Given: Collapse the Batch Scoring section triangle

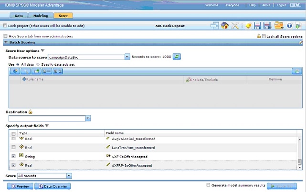Looking at the screenshot, I should tap(6, 42).
